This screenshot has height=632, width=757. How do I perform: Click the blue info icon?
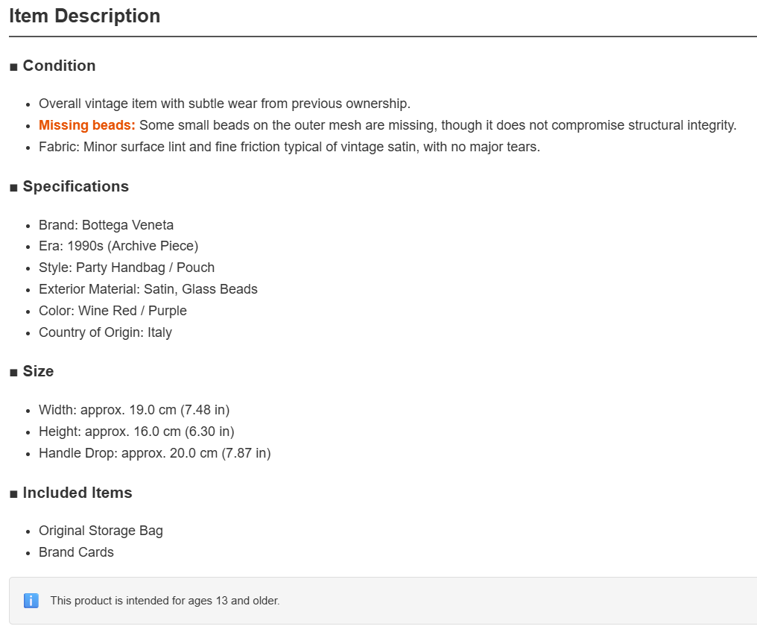tap(31, 601)
